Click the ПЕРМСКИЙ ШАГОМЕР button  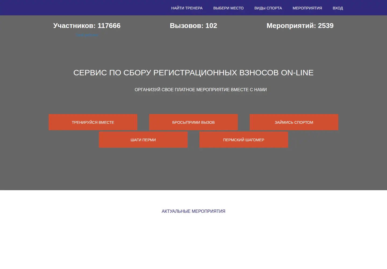point(244,140)
